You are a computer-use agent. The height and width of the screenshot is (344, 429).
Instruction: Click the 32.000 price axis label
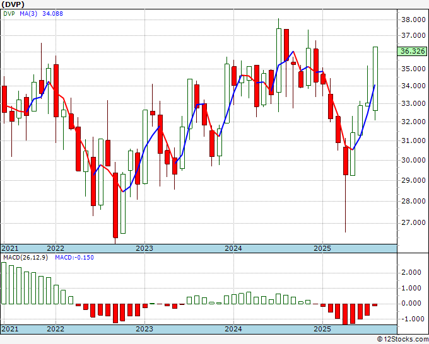click(x=413, y=122)
